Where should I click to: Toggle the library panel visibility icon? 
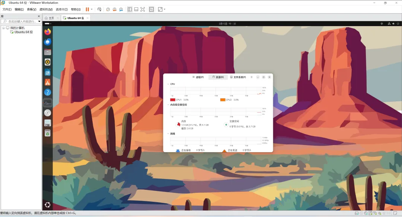pyautogui.click(x=130, y=9)
